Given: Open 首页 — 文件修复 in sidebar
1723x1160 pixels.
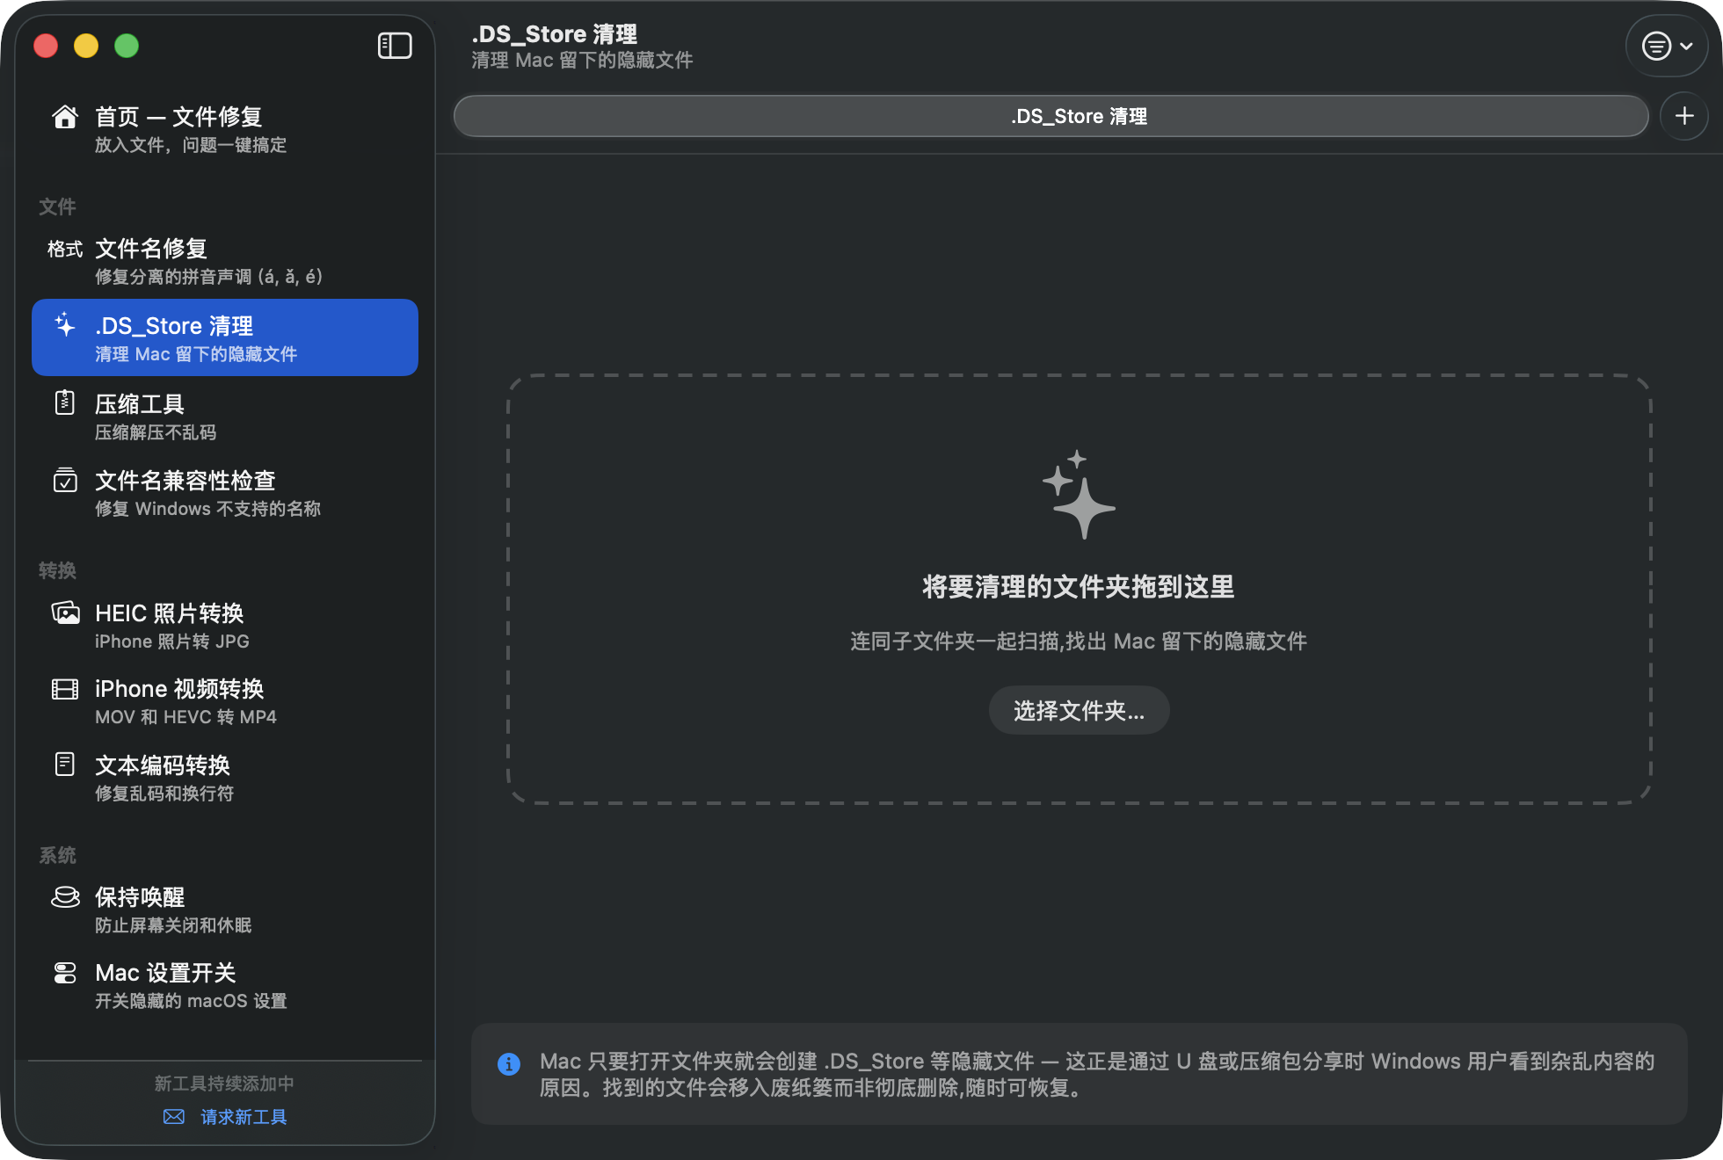Looking at the screenshot, I should click(225, 129).
